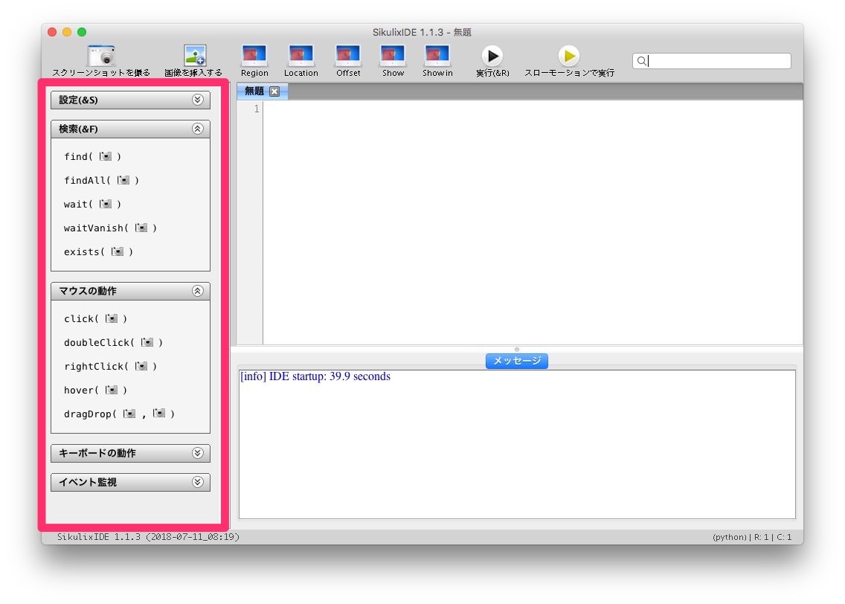Expand the キーボードの動作 section
This screenshot has height=604, width=845.
198,453
